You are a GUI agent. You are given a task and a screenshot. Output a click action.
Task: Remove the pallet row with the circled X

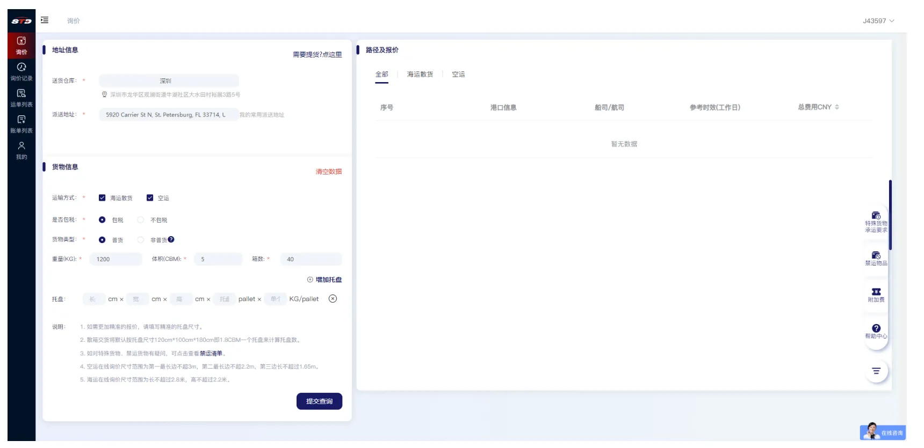pos(333,299)
